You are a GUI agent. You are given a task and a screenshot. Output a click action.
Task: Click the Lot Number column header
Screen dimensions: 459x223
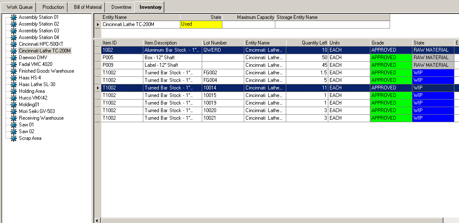coord(223,43)
